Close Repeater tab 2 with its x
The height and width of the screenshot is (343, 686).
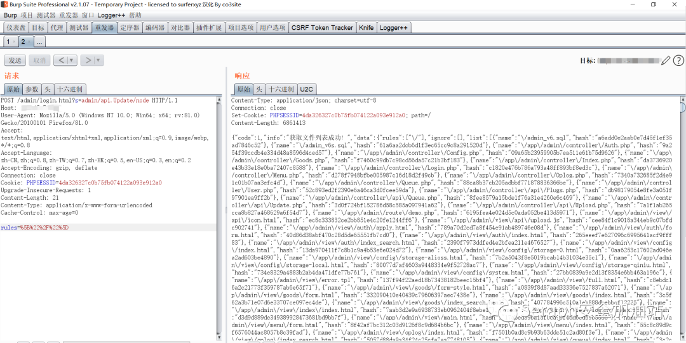[29, 42]
